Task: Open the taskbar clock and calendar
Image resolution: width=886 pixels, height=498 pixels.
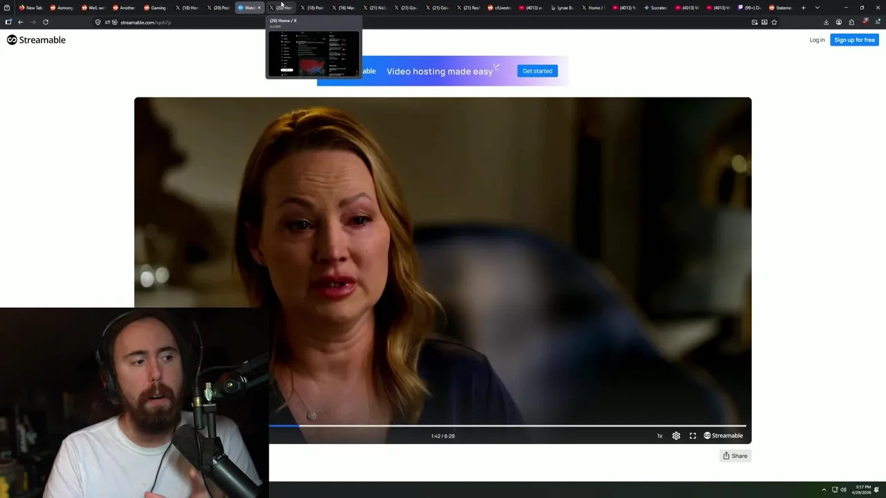Action: point(862,490)
